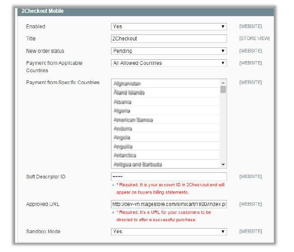Click into the Approved URL field
The height and width of the screenshot is (252, 294).
pos(169,204)
